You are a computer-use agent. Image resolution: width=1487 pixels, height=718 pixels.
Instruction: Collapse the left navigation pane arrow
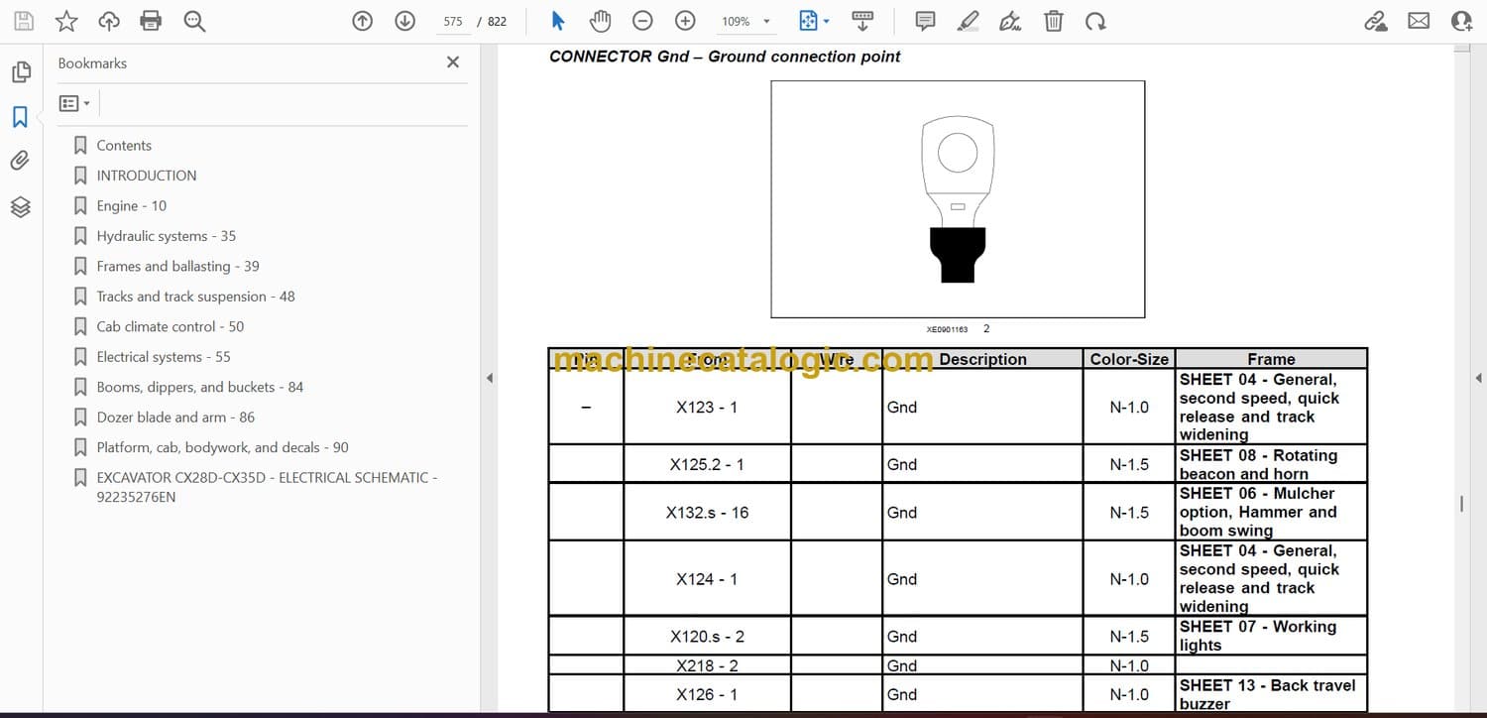[x=489, y=378]
